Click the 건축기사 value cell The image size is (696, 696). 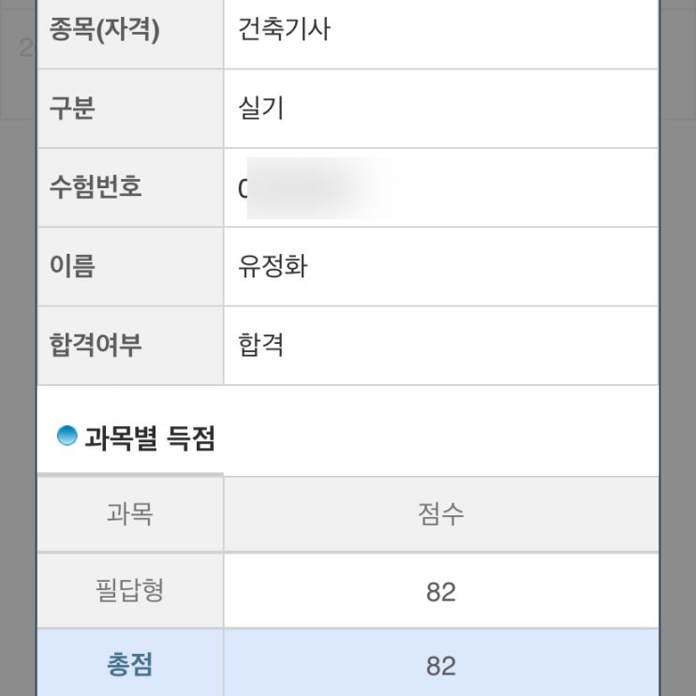click(284, 30)
